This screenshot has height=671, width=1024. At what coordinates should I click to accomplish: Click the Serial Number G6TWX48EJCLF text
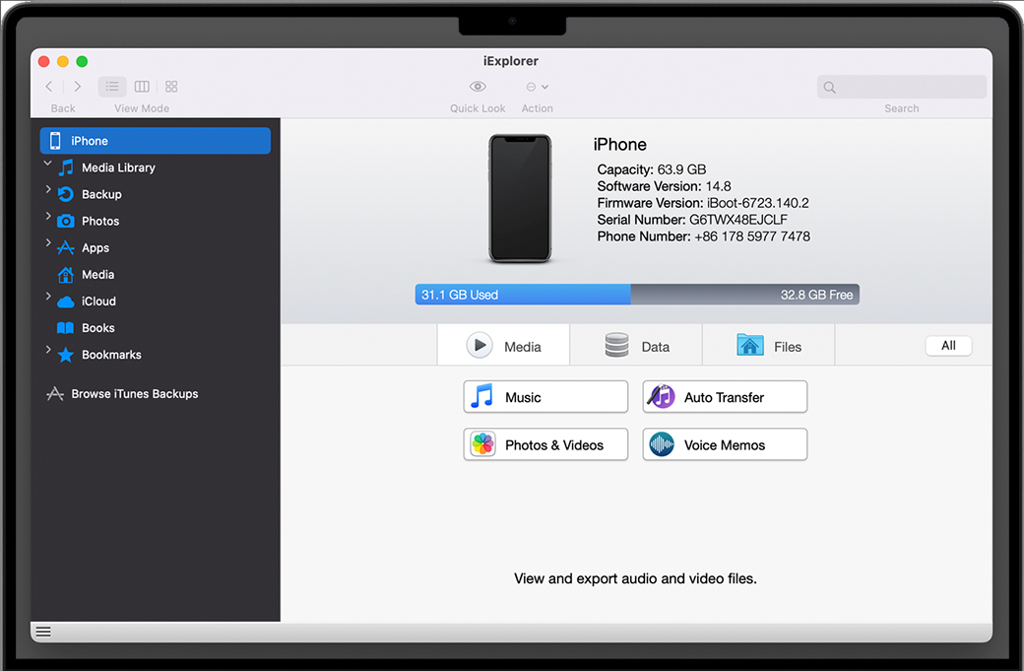click(x=692, y=220)
